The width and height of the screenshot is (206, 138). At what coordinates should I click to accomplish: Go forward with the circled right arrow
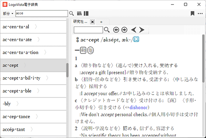(124, 30)
